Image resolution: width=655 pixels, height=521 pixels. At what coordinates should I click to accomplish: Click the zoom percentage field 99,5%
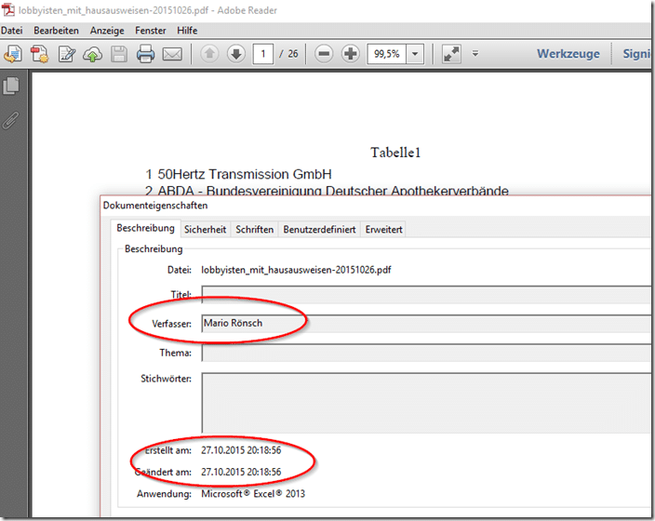click(386, 54)
